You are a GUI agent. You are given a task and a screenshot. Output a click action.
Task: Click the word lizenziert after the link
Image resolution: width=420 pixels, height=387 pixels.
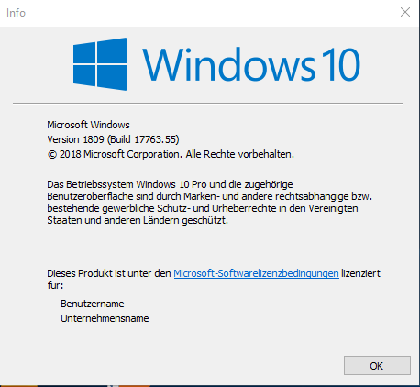(x=360, y=273)
